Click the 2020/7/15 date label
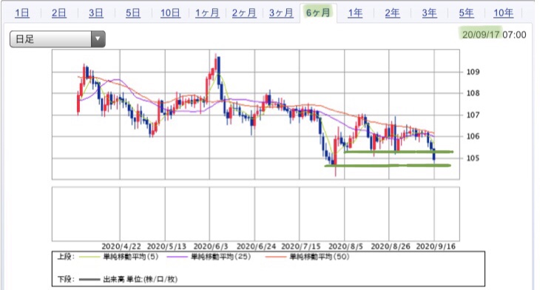 pyautogui.click(x=300, y=246)
